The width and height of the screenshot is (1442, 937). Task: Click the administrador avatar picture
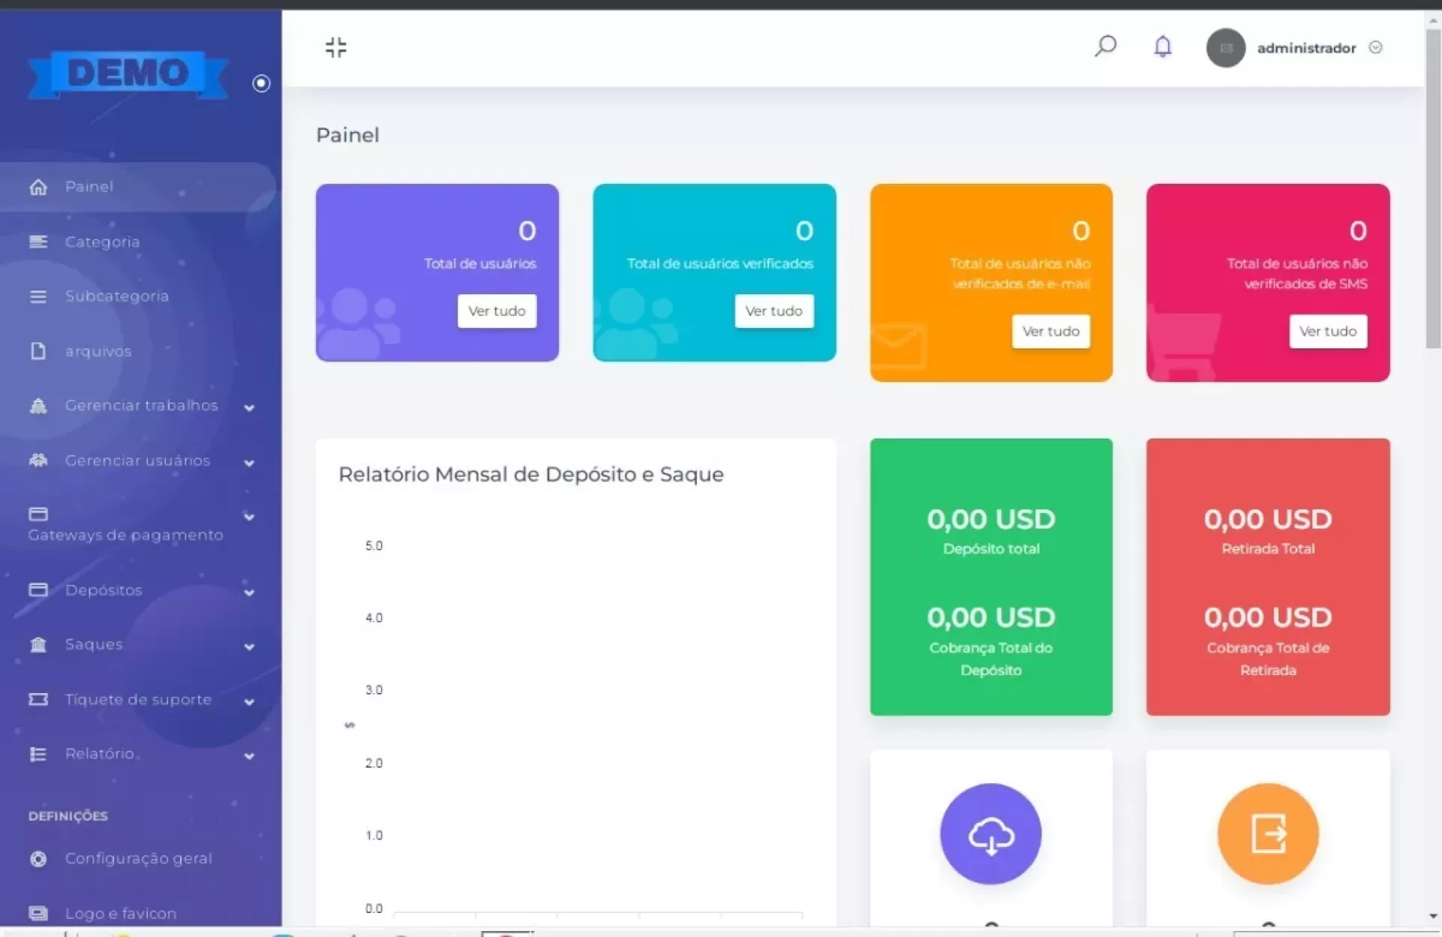(1225, 48)
